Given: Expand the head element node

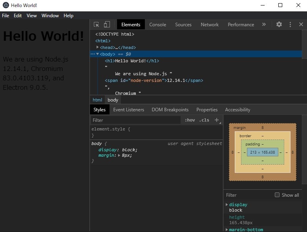Looking at the screenshot, I should pos(97,47).
